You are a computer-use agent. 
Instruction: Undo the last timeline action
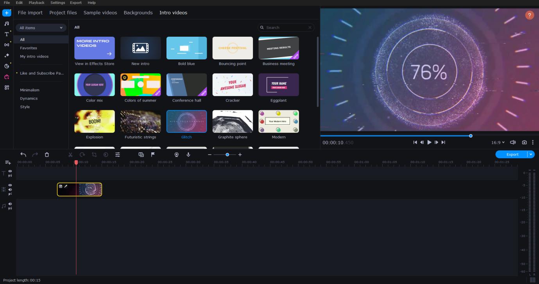[x=23, y=155]
